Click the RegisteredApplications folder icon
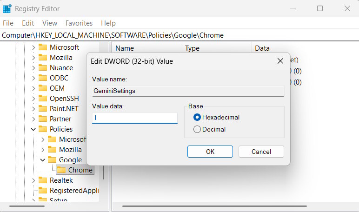This screenshot has height=212, width=359. coord(43,191)
